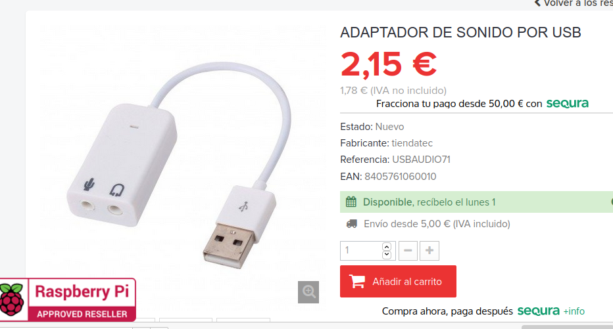Viewport: 613px width, 329px height.
Task: Click the magnifier zoom icon on product image
Action: coord(308,292)
